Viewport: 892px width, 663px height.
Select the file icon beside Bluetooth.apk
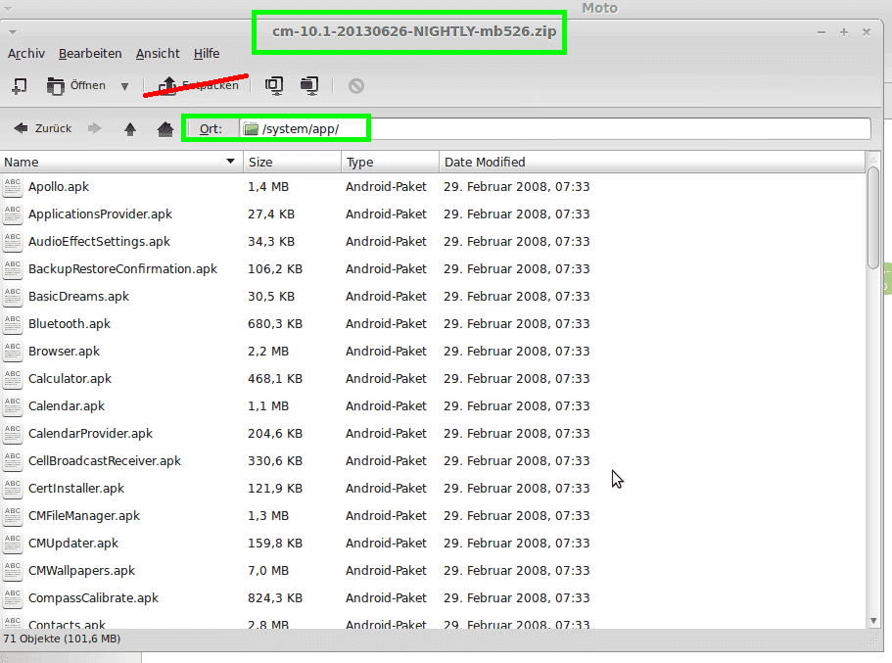[x=13, y=324]
